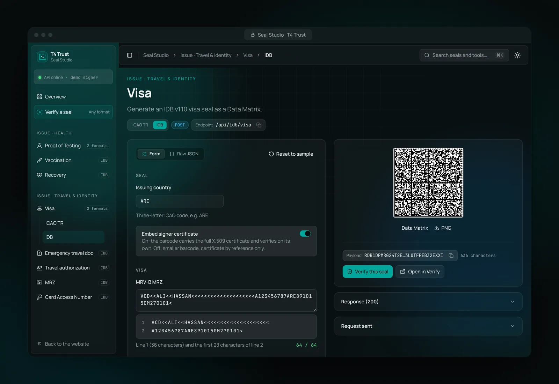
Task: Open Vaccination seal issuer
Action: pos(73,160)
